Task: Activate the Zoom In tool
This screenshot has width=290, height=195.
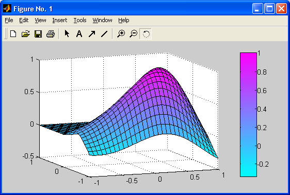Action: pyautogui.click(x=121, y=34)
